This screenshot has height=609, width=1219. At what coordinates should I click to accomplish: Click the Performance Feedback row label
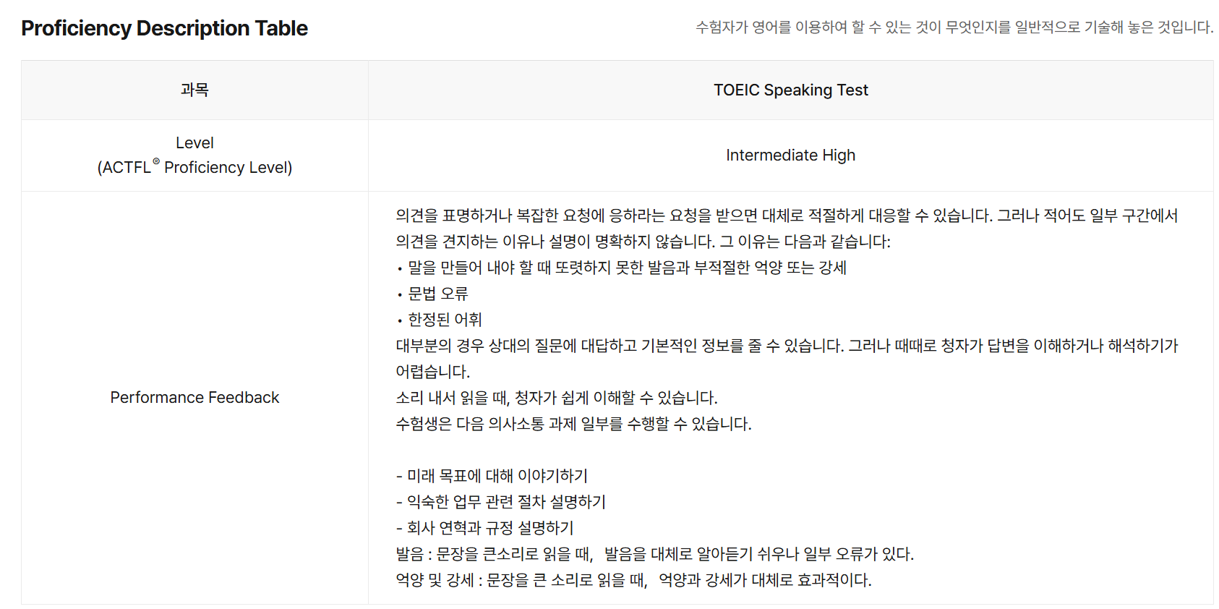click(x=194, y=398)
